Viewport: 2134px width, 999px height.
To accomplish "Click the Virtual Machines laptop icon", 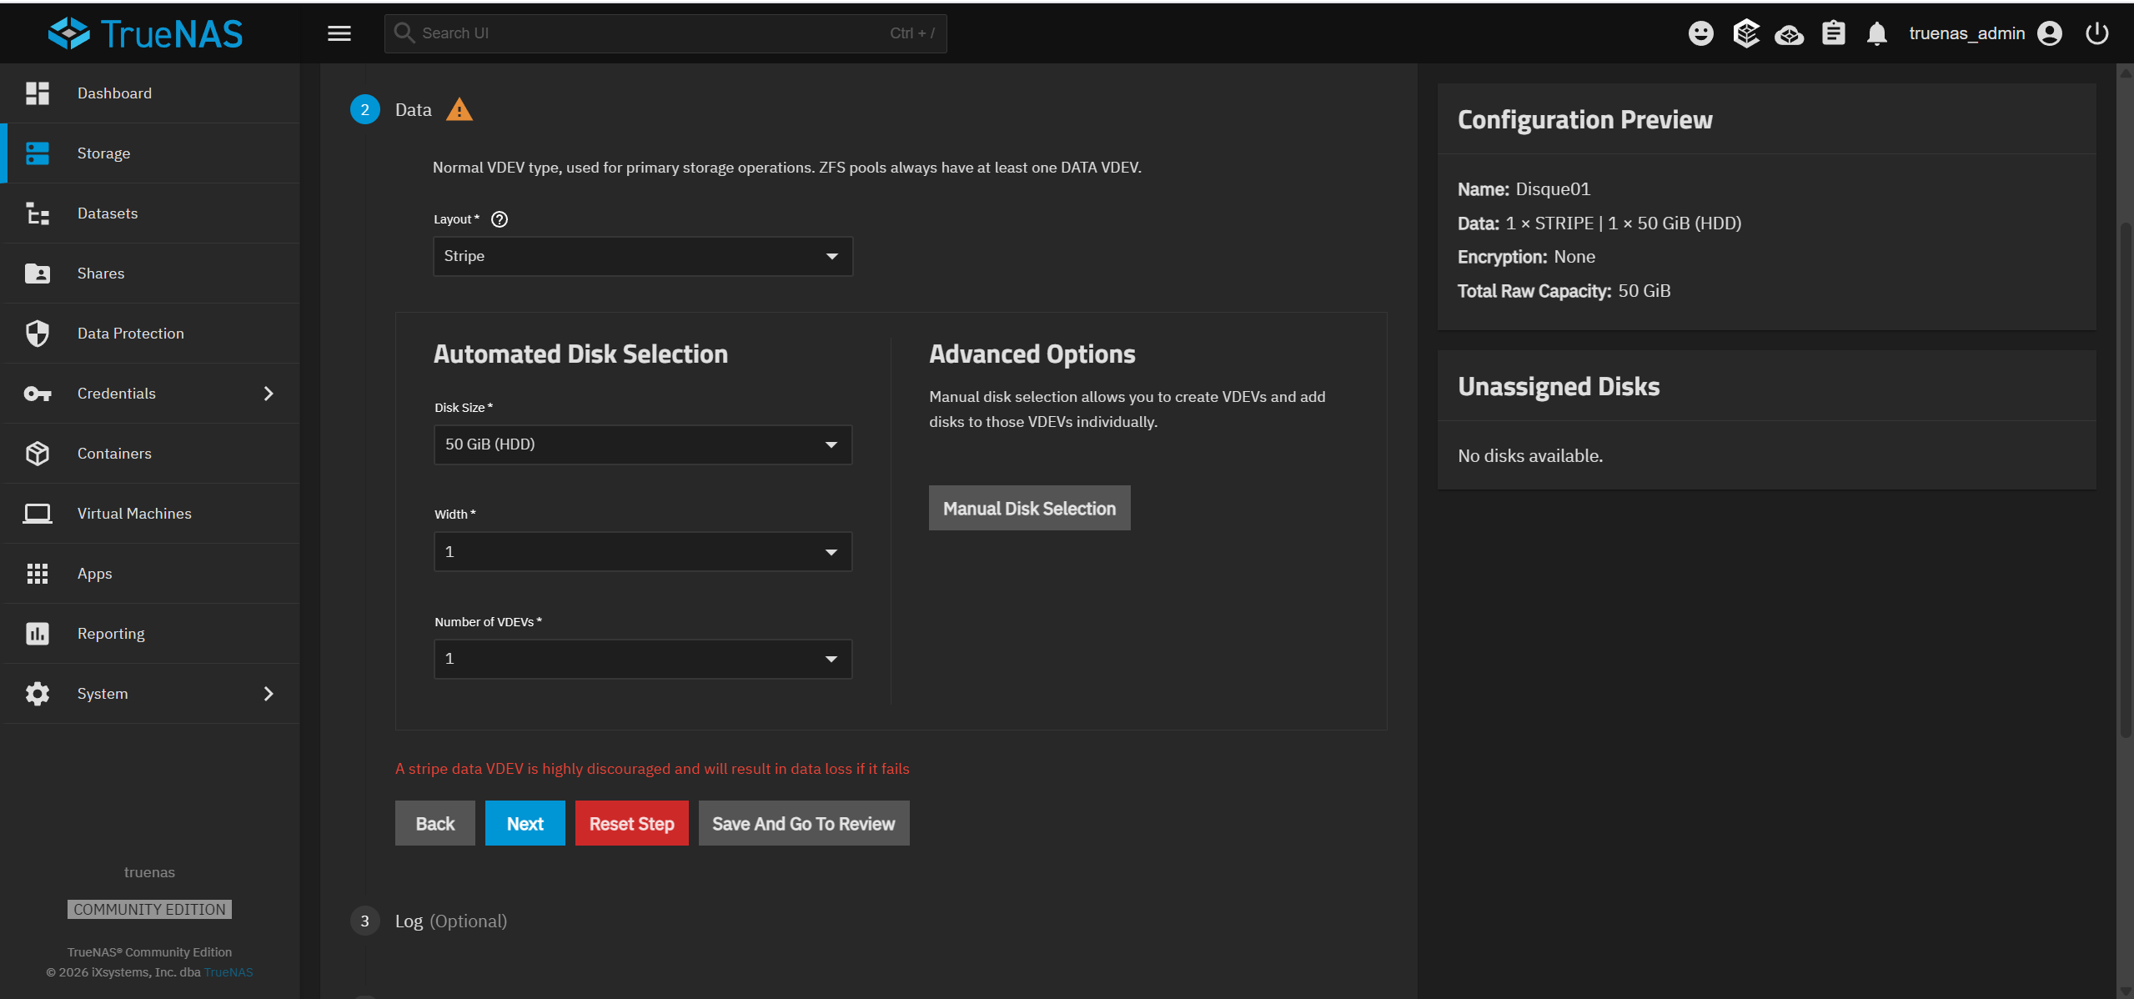I will point(38,514).
